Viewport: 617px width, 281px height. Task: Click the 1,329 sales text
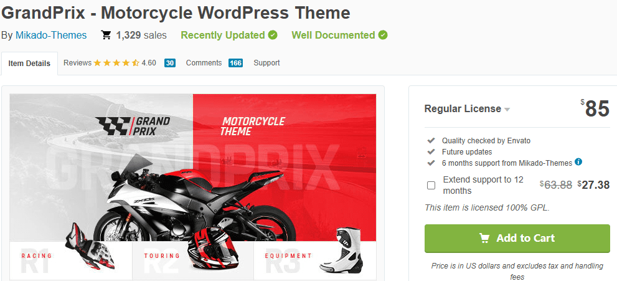pyautogui.click(x=141, y=35)
